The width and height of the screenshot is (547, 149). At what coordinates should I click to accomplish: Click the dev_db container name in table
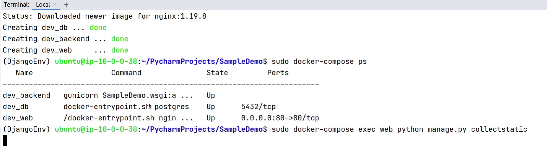16,107
